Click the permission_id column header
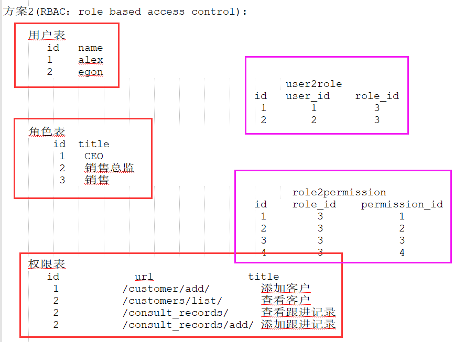 (402, 204)
